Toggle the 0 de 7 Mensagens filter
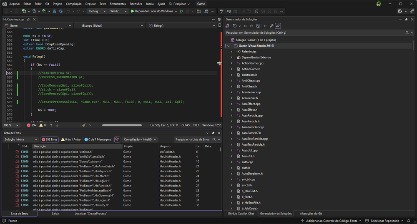The height and width of the screenshot is (224, 417). pos(98,139)
